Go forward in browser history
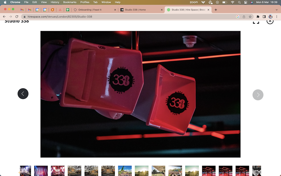 tap(11, 16)
